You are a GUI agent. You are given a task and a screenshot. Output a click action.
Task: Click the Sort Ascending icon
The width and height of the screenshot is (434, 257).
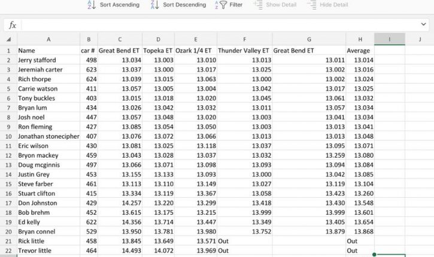(92, 5)
